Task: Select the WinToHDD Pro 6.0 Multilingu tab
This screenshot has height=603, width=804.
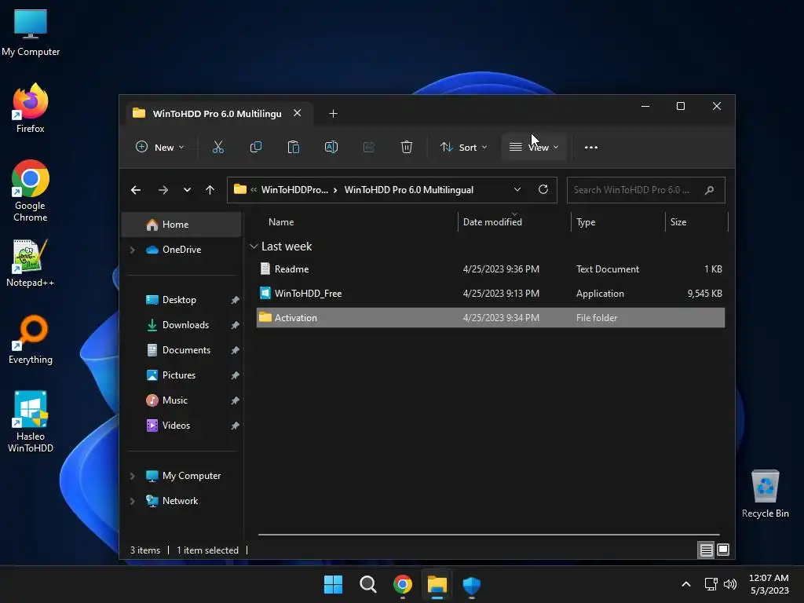Action: [217, 114]
